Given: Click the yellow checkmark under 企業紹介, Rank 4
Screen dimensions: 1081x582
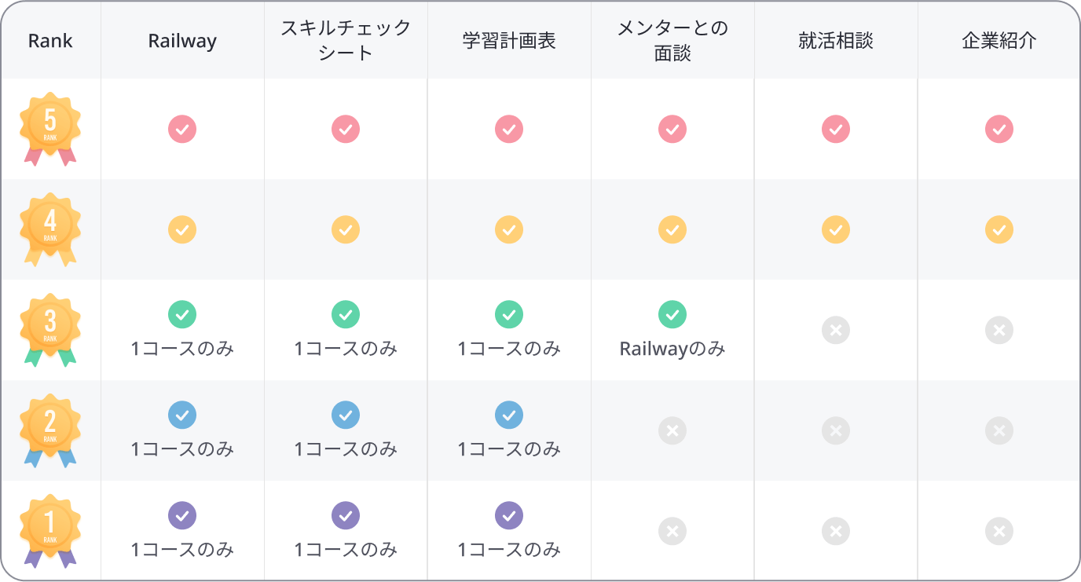Looking at the screenshot, I should tap(999, 229).
